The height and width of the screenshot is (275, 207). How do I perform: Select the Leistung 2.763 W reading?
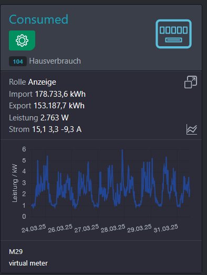[x=39, y=118]
